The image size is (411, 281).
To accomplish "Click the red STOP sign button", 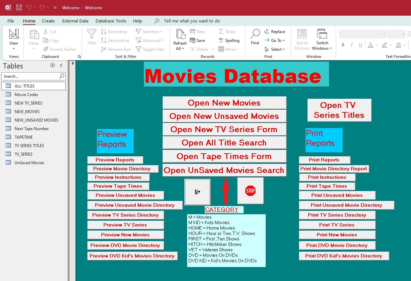I will (x=250, y=191).
